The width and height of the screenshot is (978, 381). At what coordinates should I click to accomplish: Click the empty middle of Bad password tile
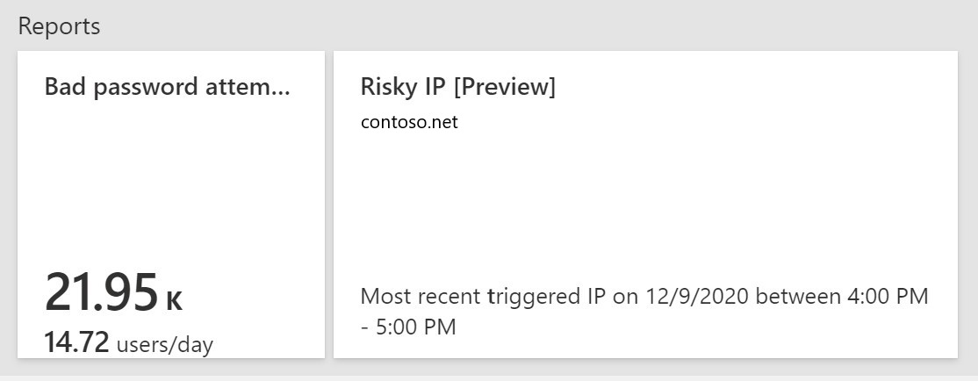(170, 184)
